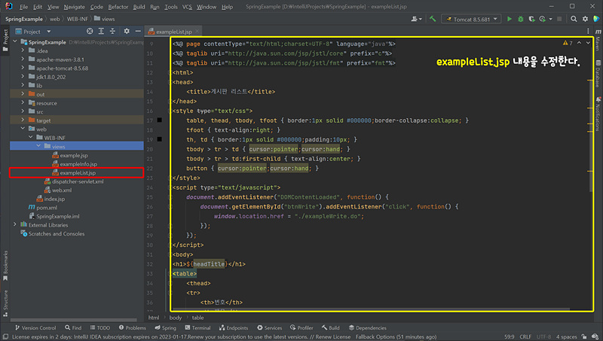Click the warnings indicator in editor
Image resolution: width=603 pixels, height=341 pixels.
568,43
